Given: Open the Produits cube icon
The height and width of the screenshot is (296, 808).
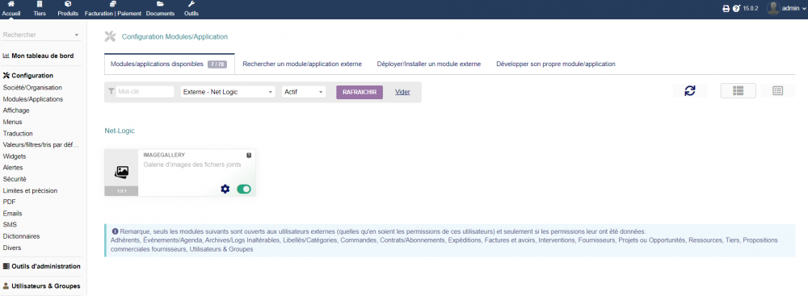Looking at the screenshot, I should click(68, 4).
